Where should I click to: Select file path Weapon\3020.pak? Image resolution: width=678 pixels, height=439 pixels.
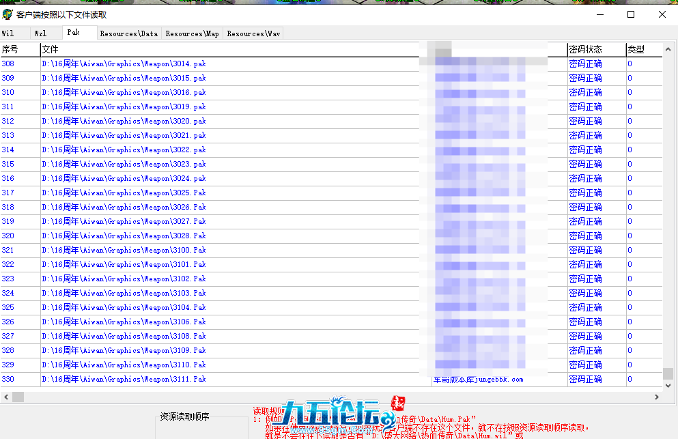[124, 121]
